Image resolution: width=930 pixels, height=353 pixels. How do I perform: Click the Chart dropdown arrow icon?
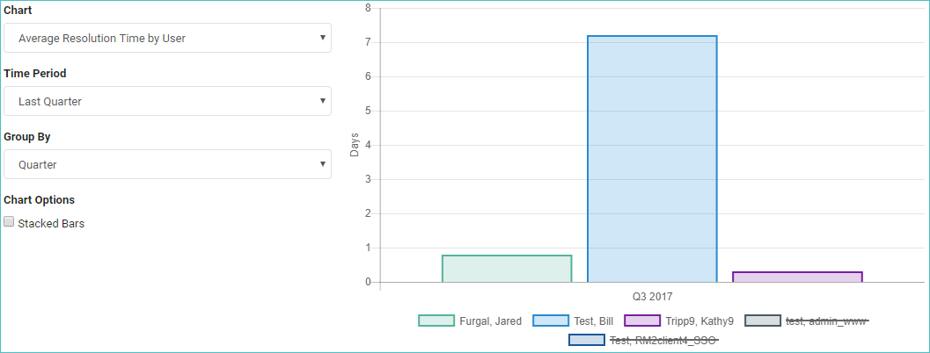[x=323, y=37]
